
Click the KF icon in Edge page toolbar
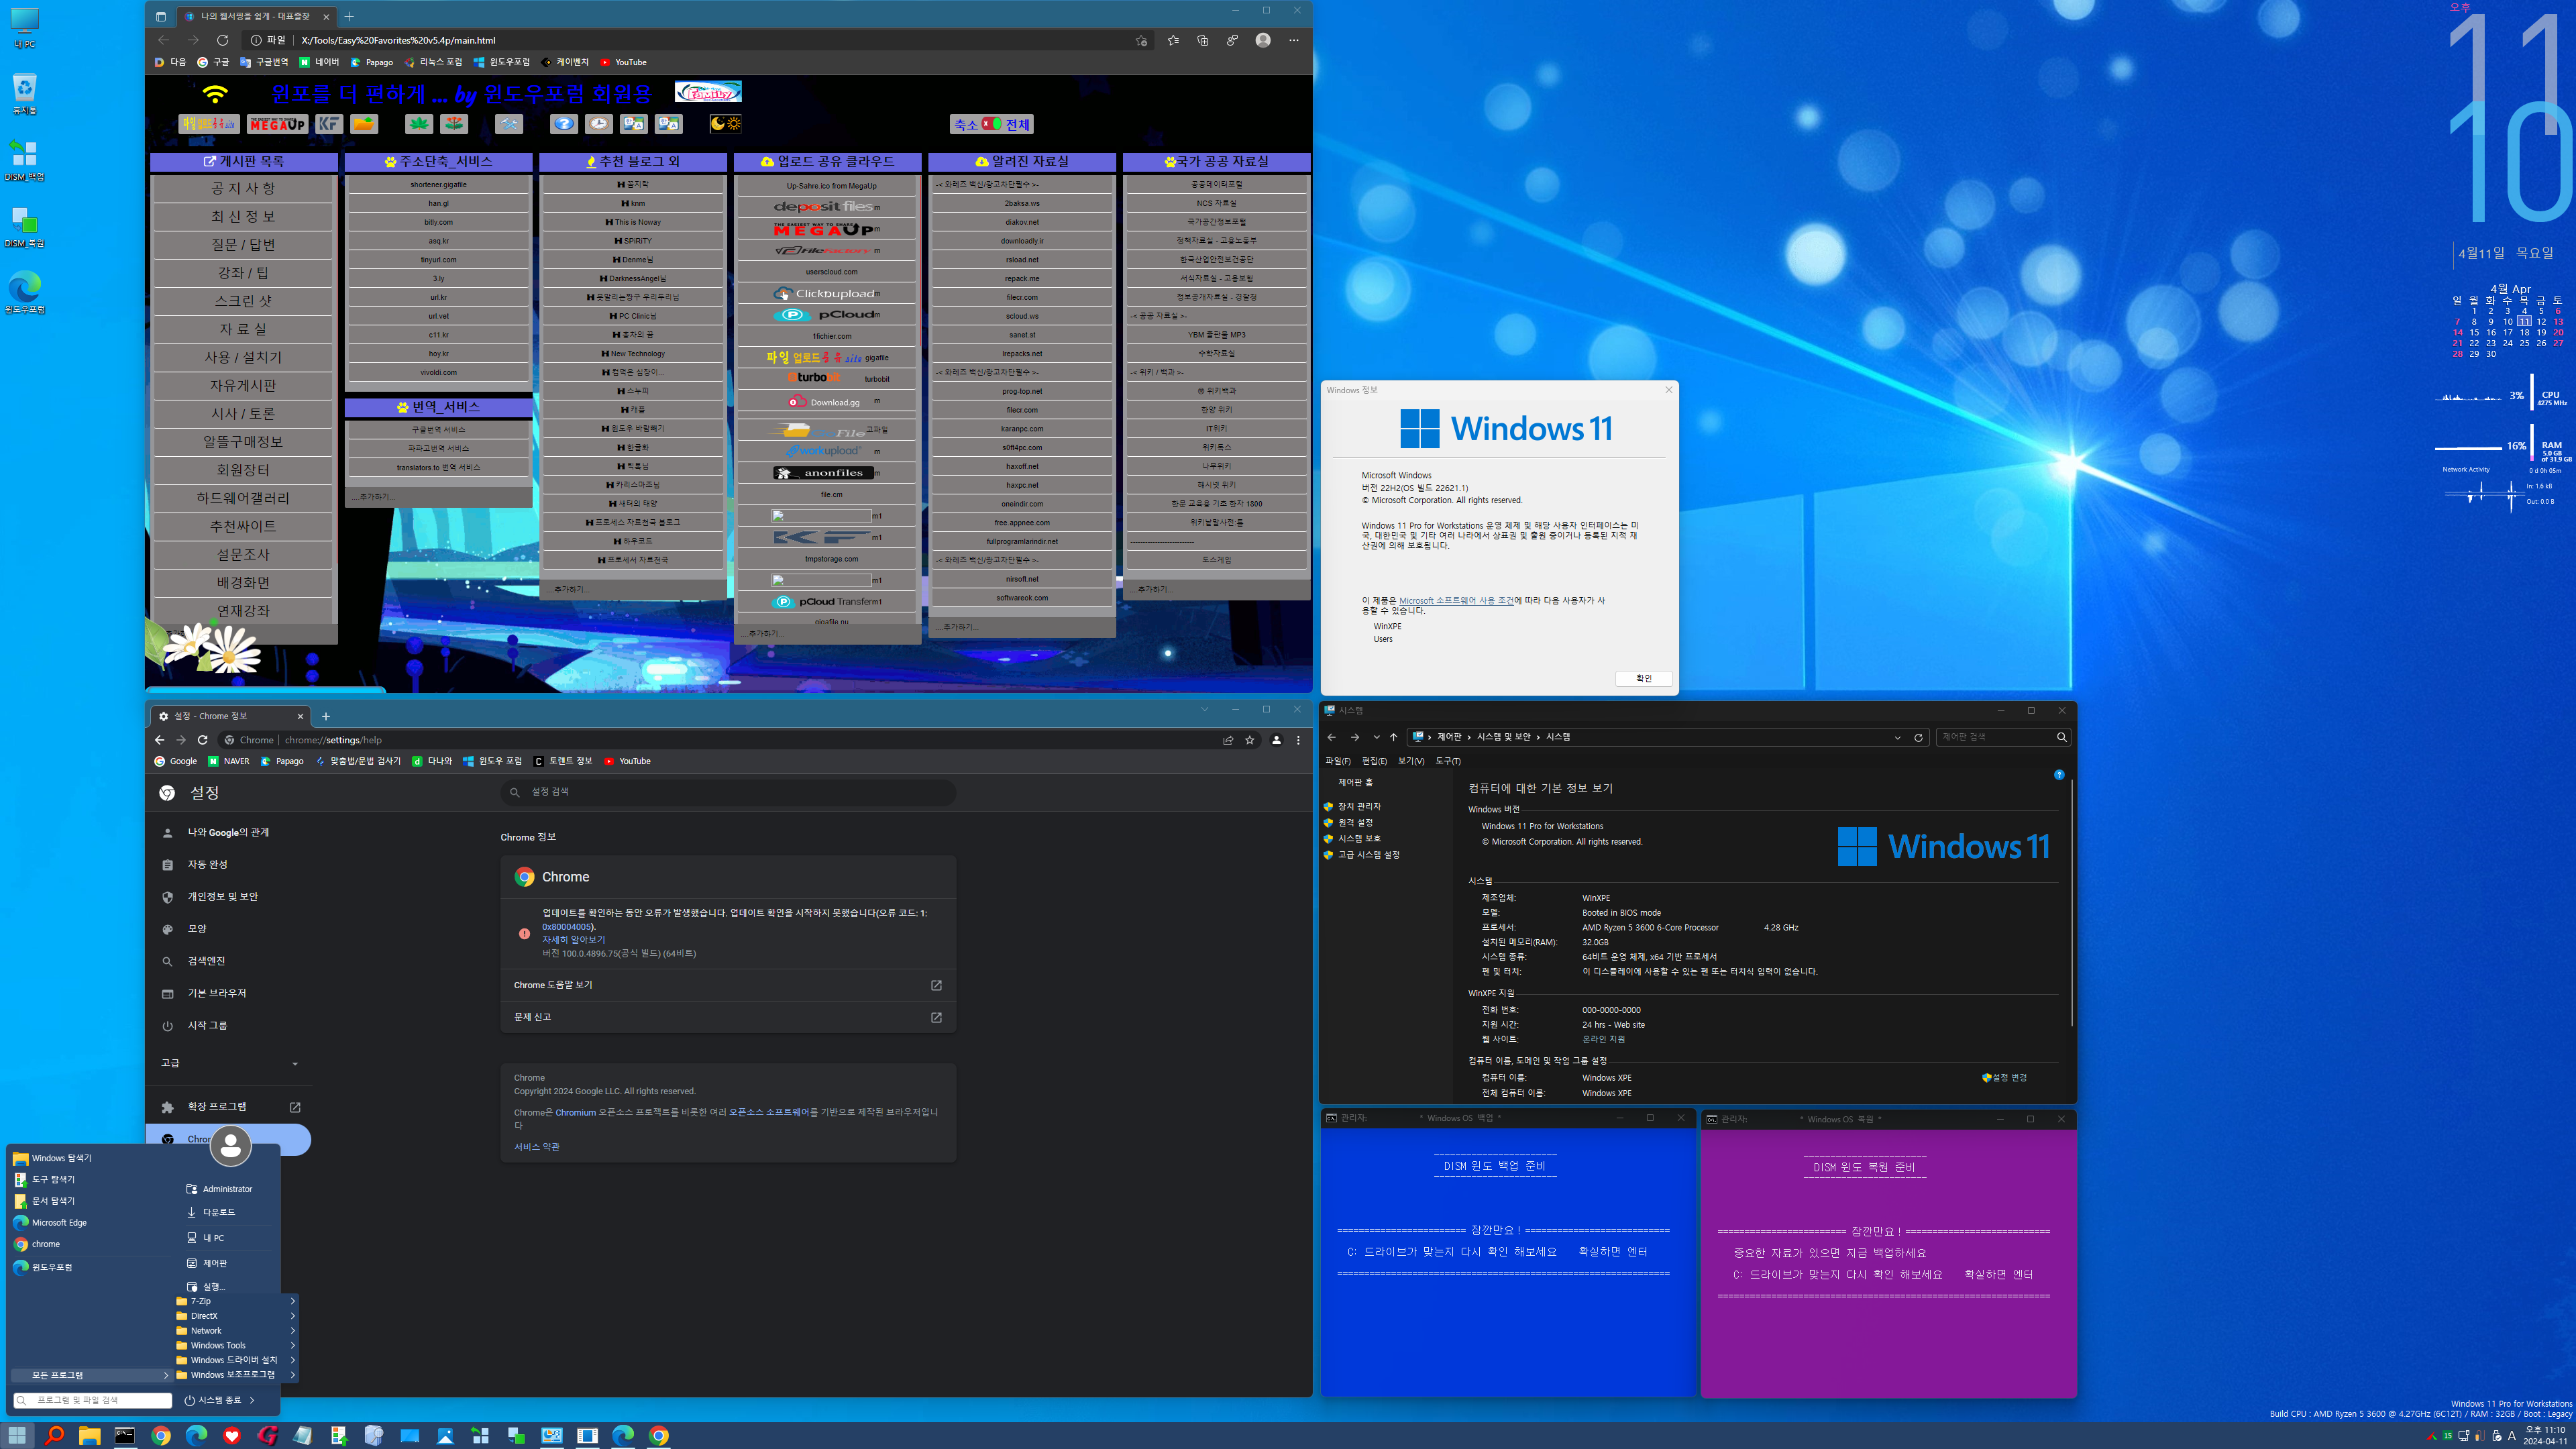click(x=329, y=124)
